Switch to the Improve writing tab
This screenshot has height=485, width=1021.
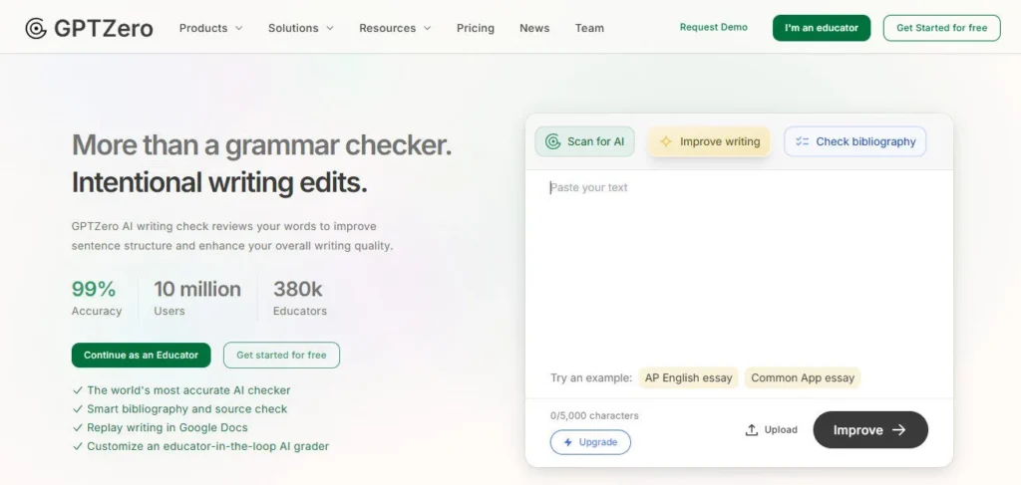(x=709, y=141)
